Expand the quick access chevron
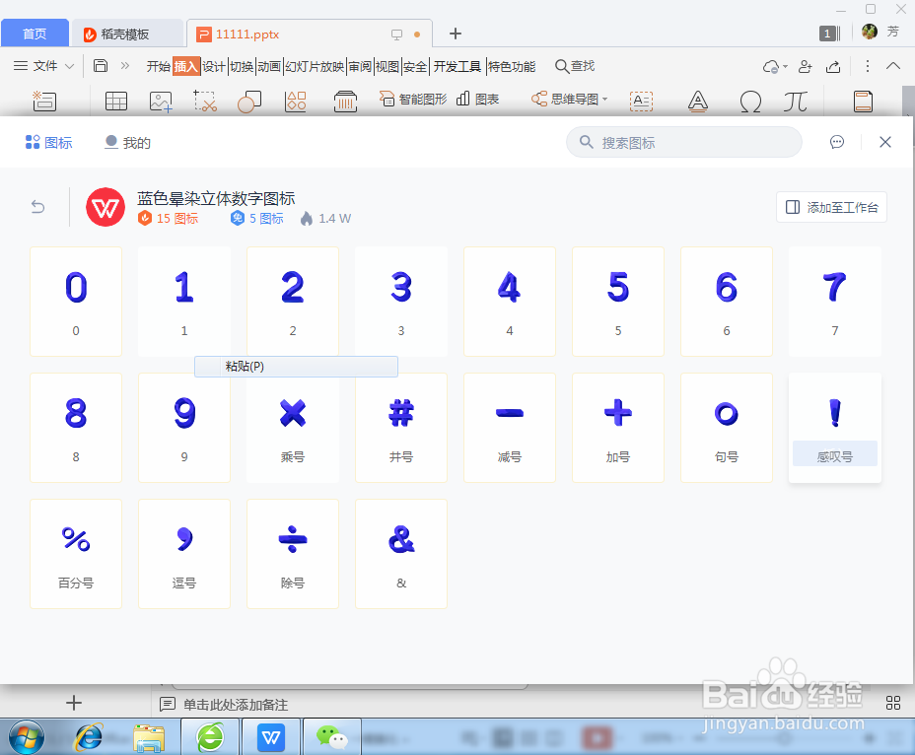Viewport: 915px width, 755px height. [x=125, y=65]
